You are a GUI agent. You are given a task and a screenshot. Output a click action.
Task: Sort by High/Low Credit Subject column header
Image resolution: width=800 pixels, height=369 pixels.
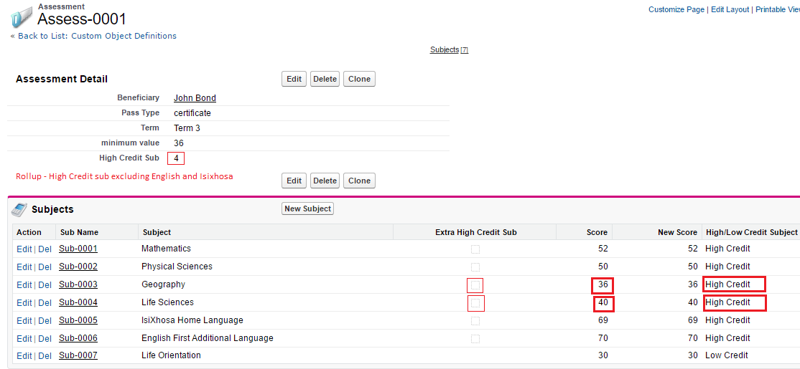point(752,233)
